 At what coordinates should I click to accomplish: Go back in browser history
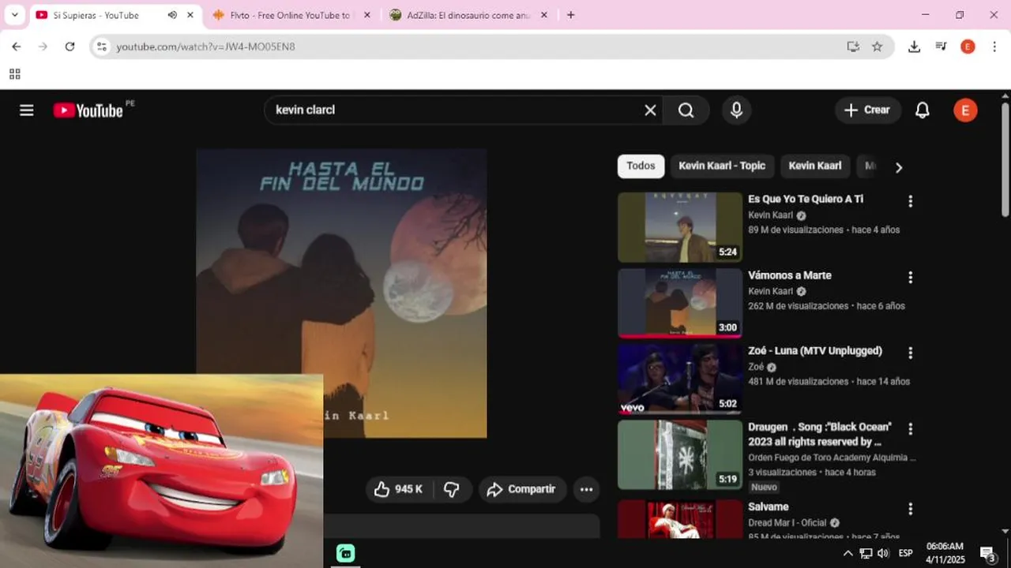(x=16, y=47)
